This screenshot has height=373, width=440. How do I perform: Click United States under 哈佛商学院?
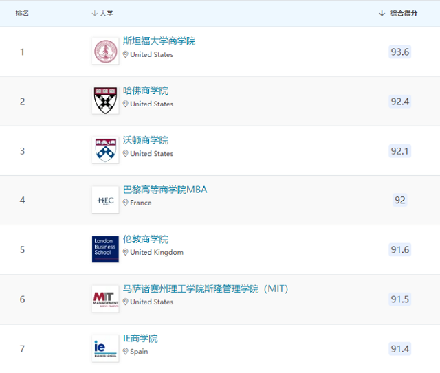click(x=152, y=104)
